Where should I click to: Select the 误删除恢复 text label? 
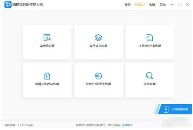[47, 46]
